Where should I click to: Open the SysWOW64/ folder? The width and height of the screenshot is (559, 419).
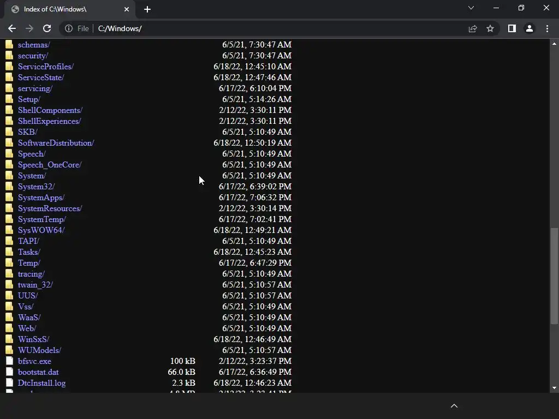pyautogui.click(x=41, y=230)
